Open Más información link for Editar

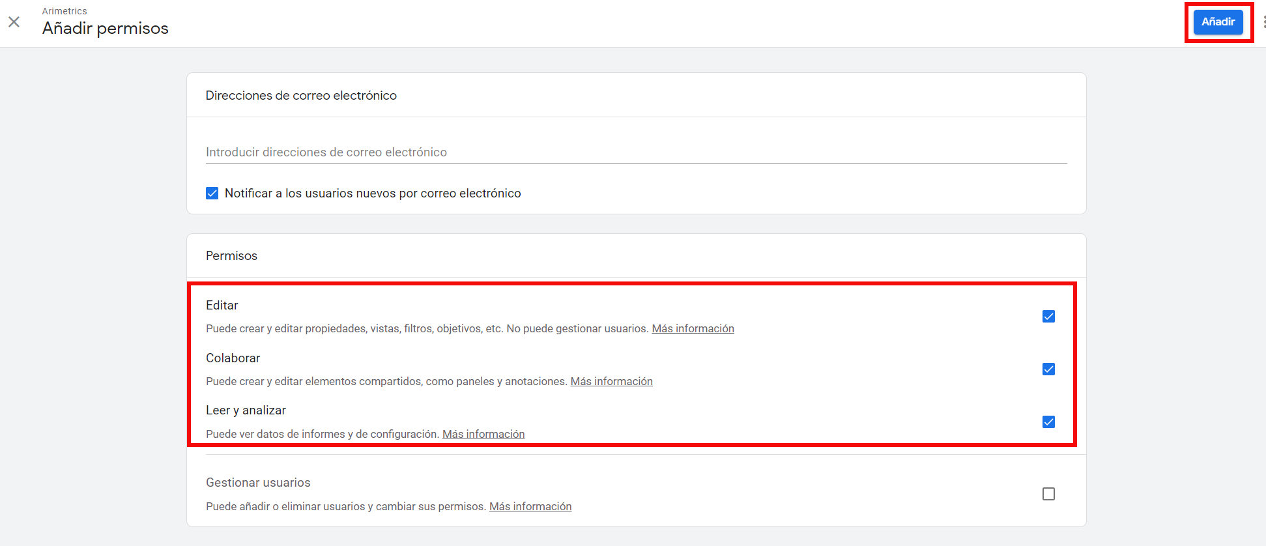(x=693, y=328)
